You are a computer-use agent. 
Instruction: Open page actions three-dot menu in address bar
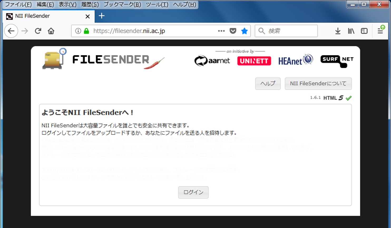coord(221,31)
